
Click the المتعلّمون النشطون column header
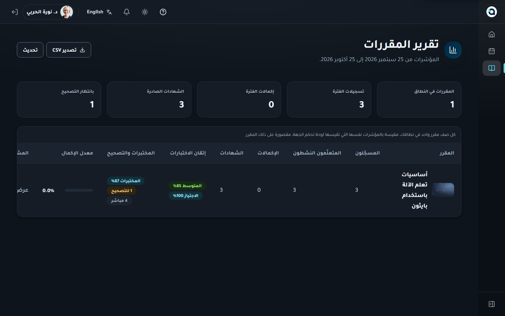[317, 153]
